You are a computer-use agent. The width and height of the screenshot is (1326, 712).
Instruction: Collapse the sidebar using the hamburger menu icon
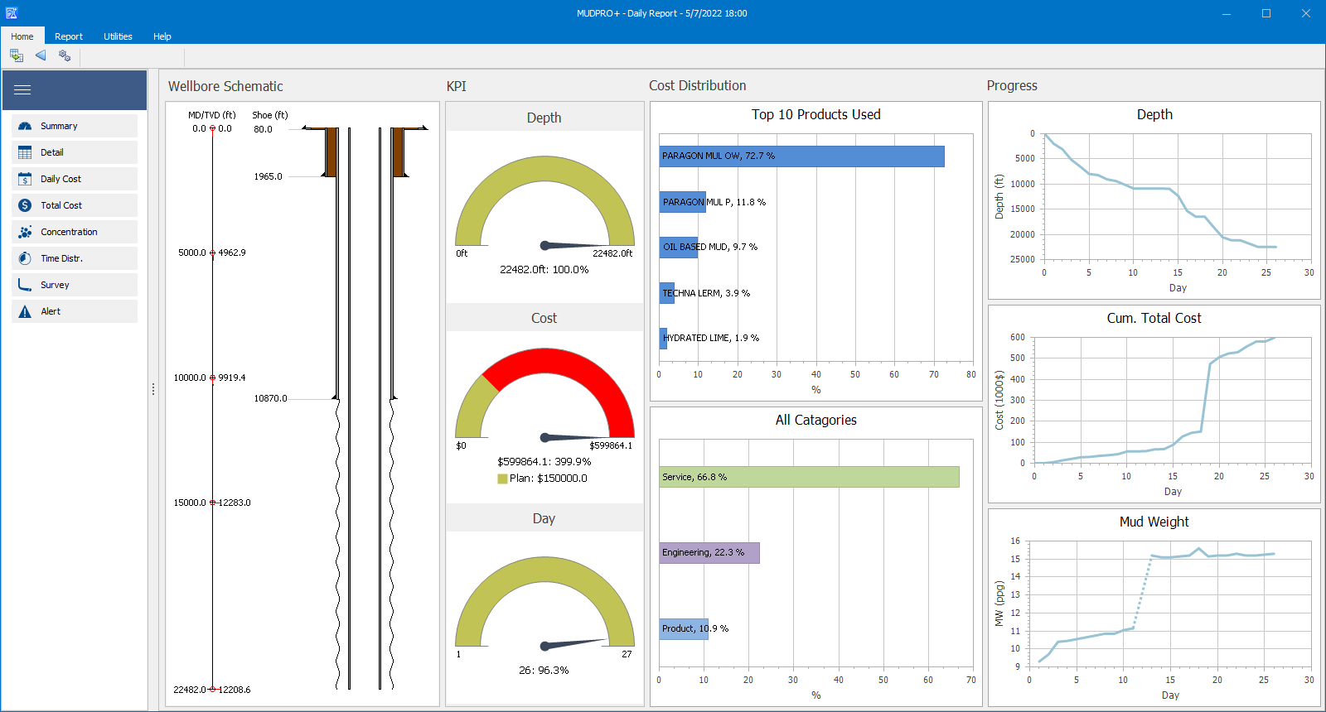point(22,90)
